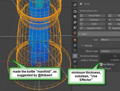Click the Surface Thickness value field
Screen dimensions: 120x91
pos(110,60)
